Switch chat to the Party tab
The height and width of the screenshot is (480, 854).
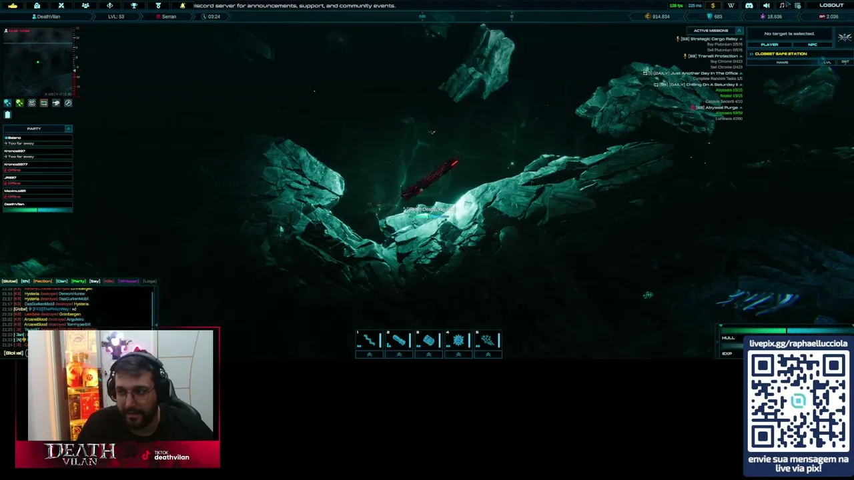79,281
